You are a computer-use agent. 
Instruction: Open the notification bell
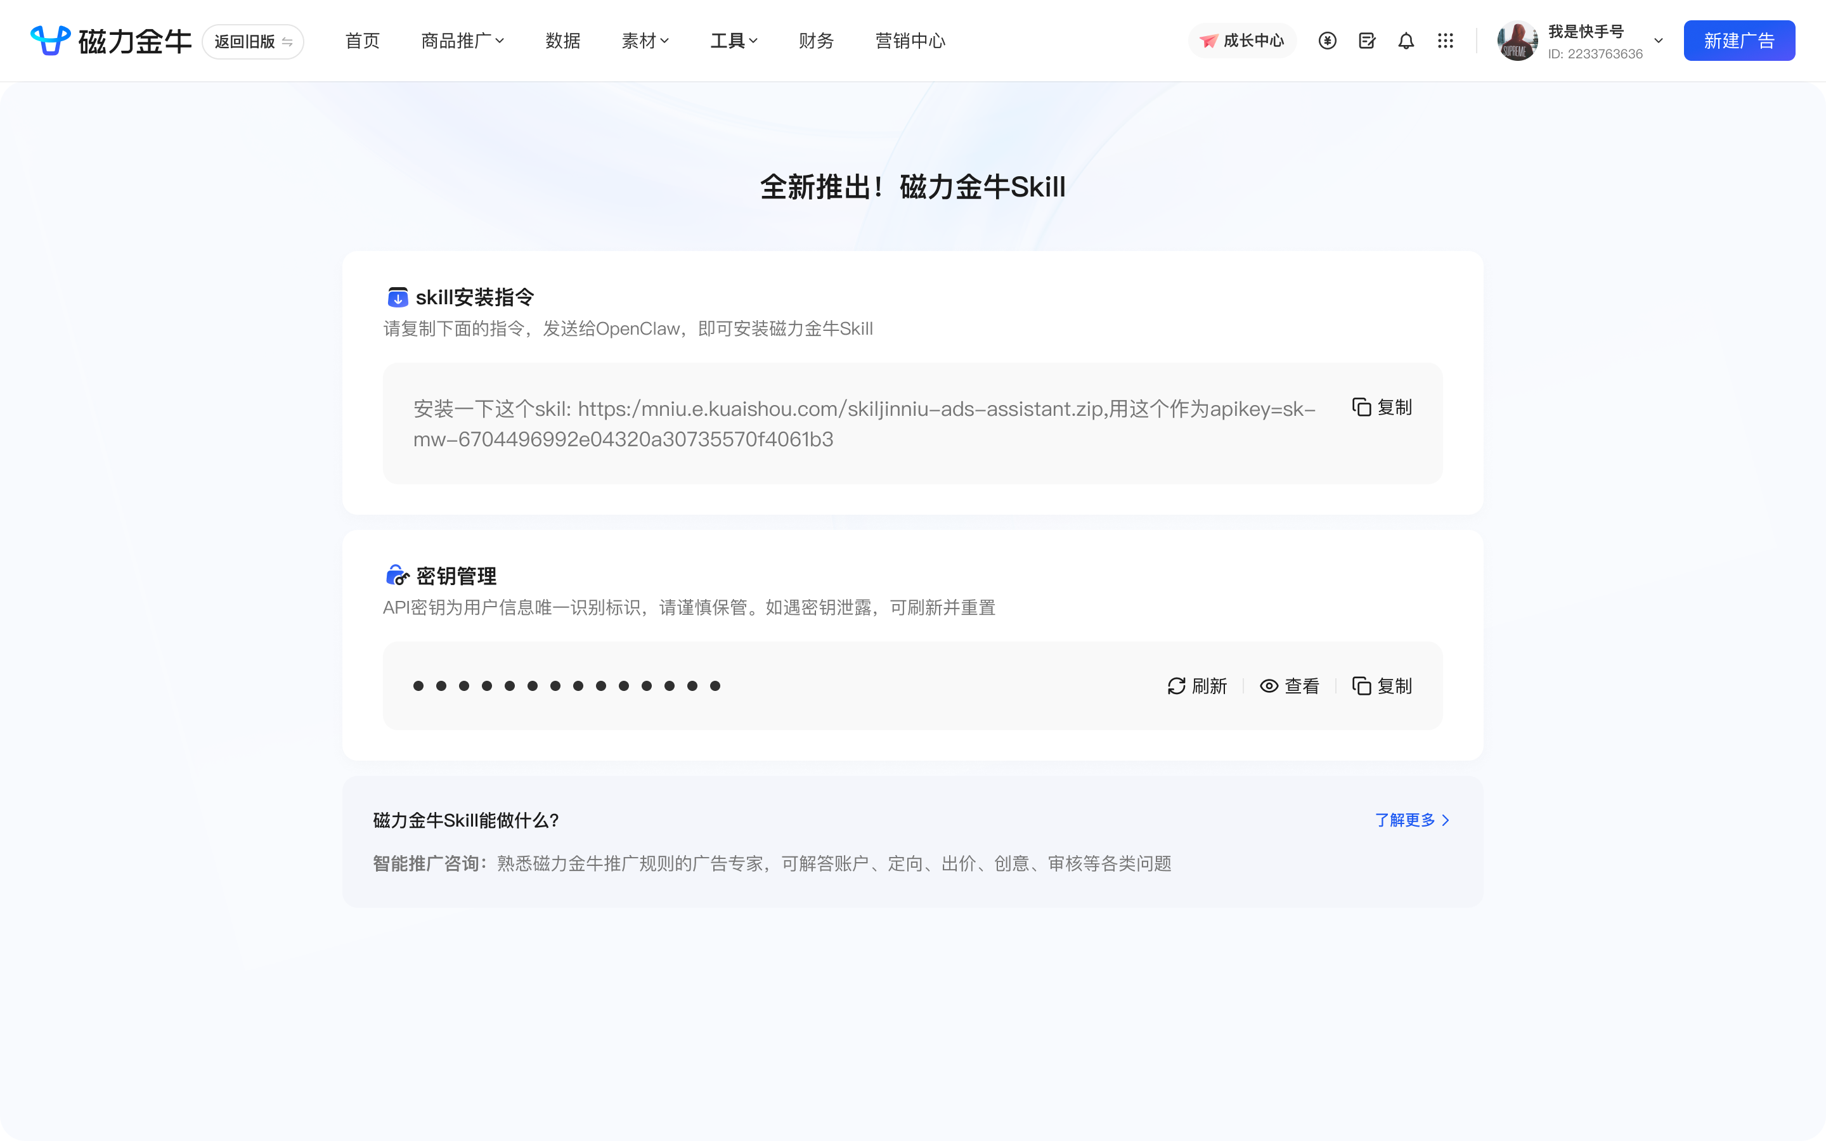coord(1406,41)
